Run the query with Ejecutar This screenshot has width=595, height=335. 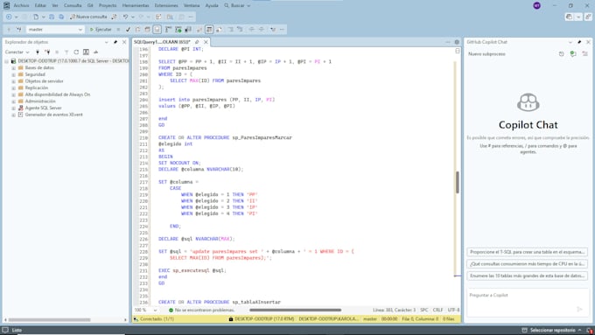click(x=101, y=29)
